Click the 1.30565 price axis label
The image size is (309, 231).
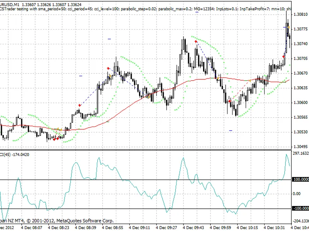pos(301,117)
